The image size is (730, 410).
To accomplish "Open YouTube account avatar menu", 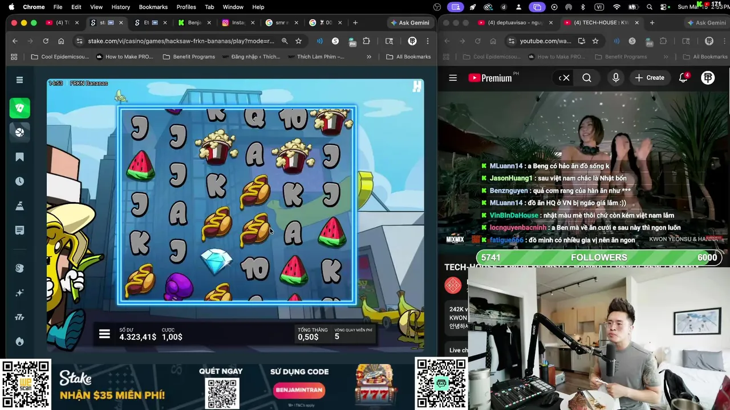I will (708, 78).
